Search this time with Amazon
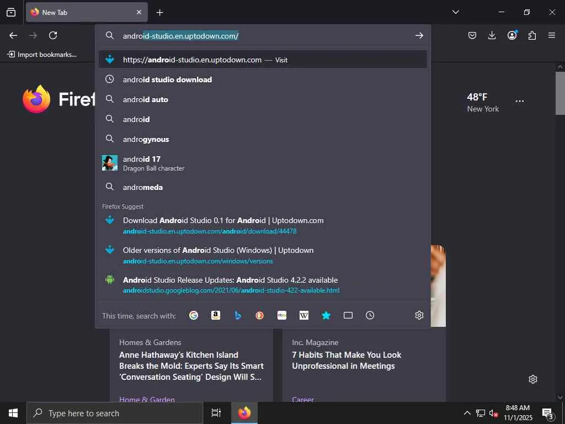 [x=216, y=315]
